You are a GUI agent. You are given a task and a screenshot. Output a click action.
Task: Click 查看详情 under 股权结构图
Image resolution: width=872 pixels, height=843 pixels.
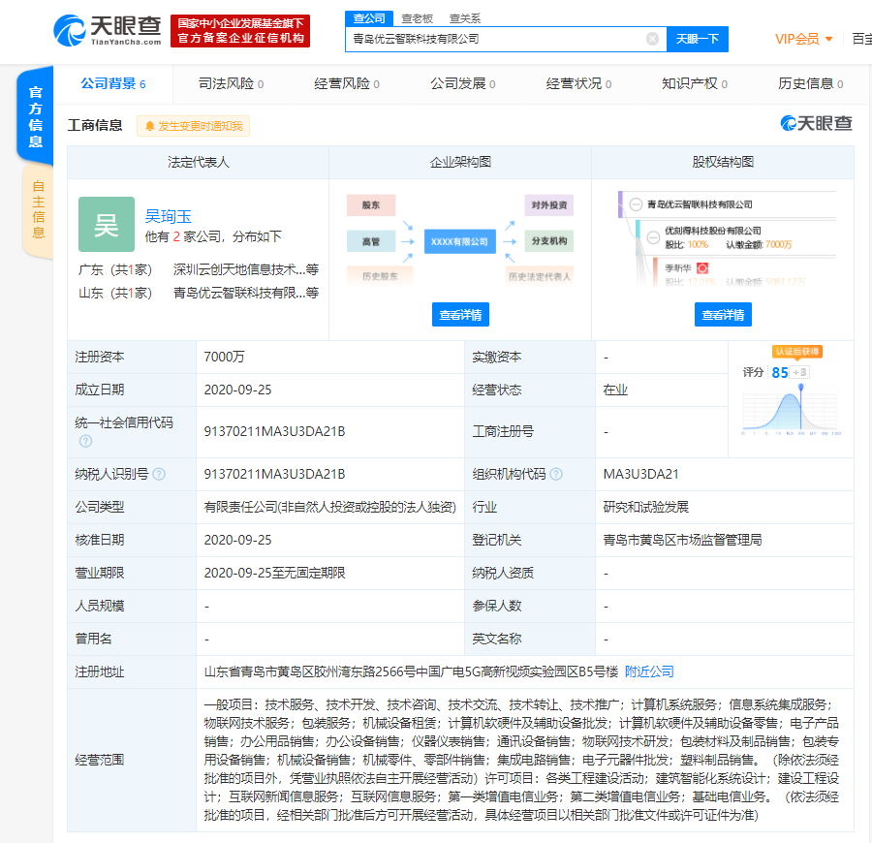click(x=723, y=315)
